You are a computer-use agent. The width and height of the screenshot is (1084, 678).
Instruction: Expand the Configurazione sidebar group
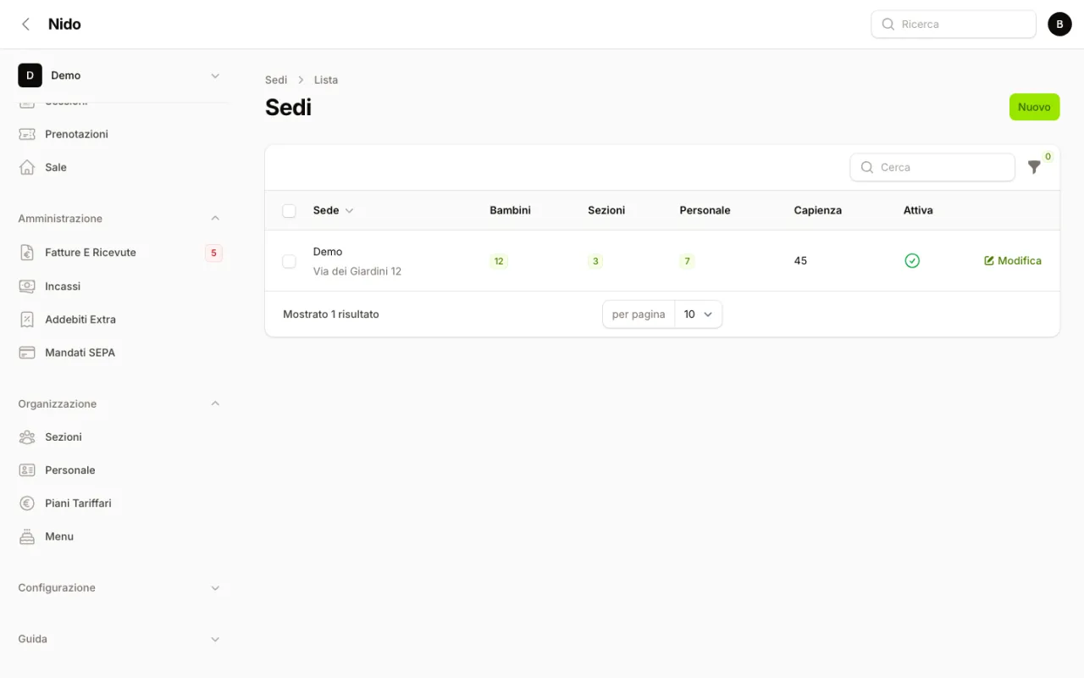point(119,588)
